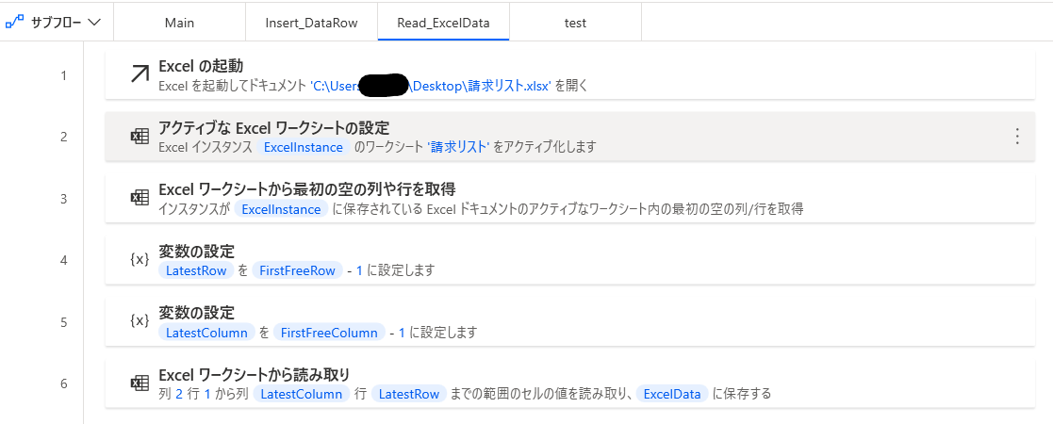The height and width of the screenshot is (424, 1053).
Task: Select line number 1
Action: 63,75
